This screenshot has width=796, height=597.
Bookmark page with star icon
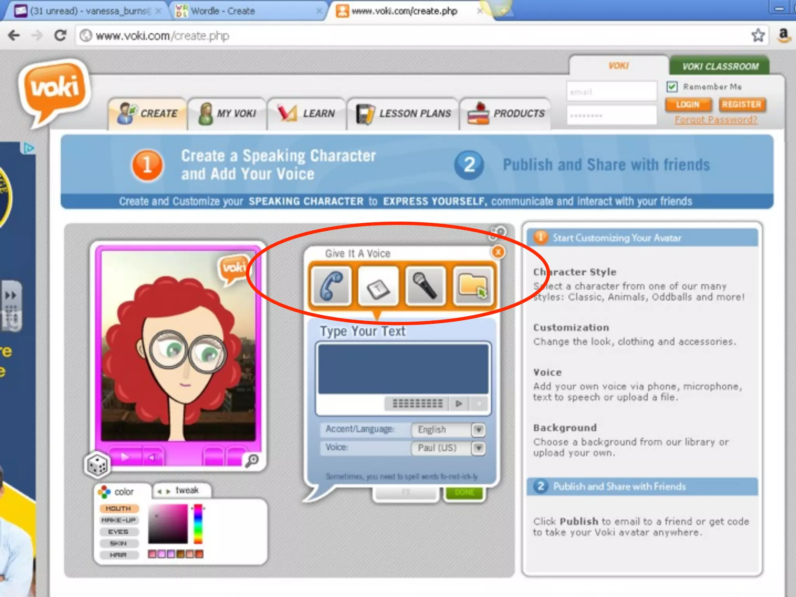758,36
